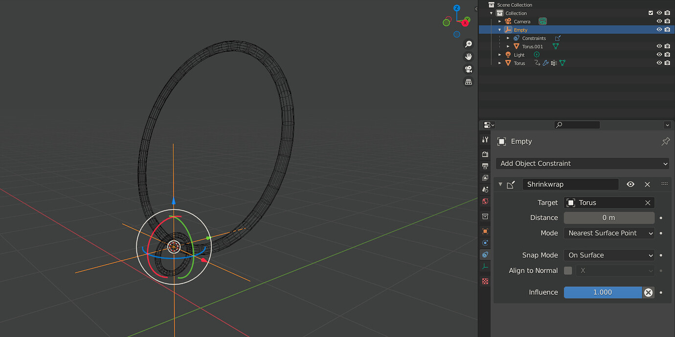Delete the Shrinkwrap constraint with X button
Image resolution: width=675 pixels, height=337 pixels.
pos(647,184)
